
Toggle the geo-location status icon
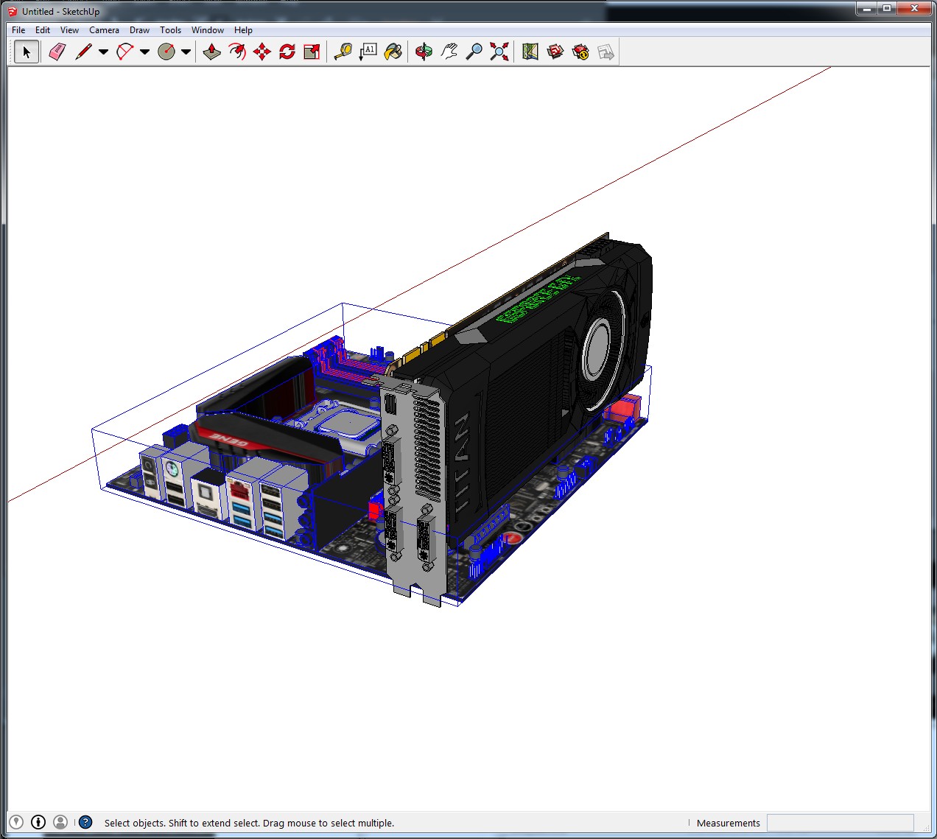coord(16,822)
